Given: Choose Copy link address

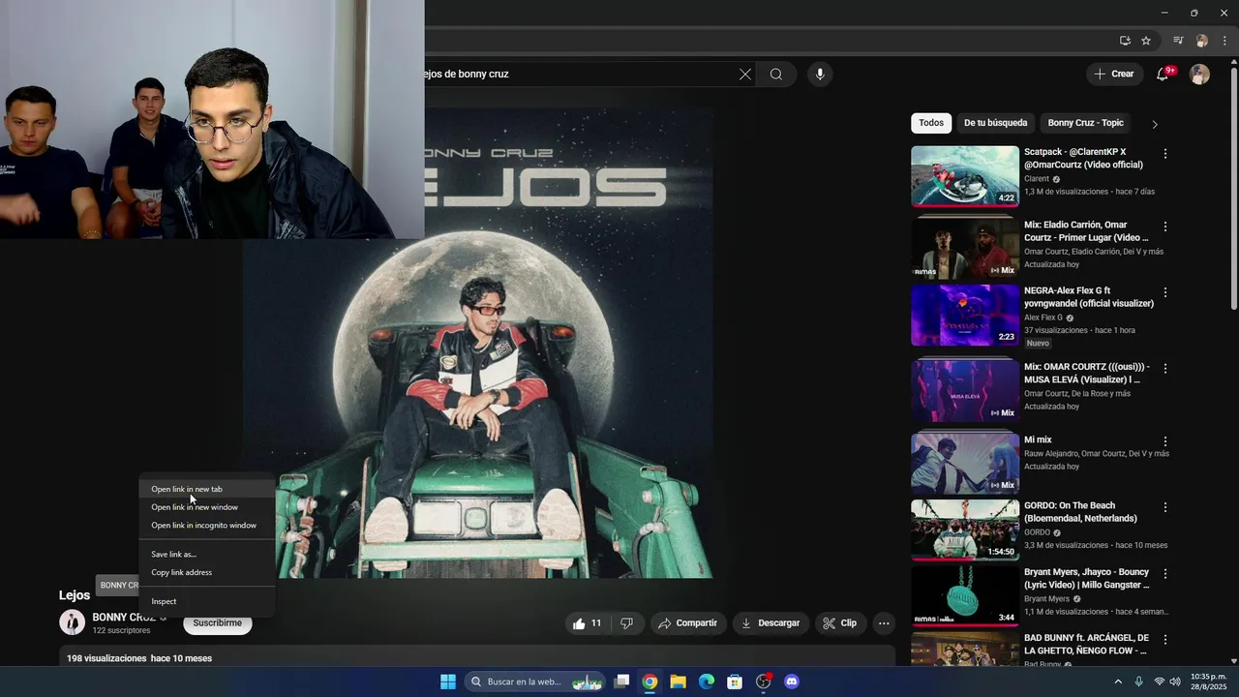Looking at the screenshot, I should click(207, 572).
